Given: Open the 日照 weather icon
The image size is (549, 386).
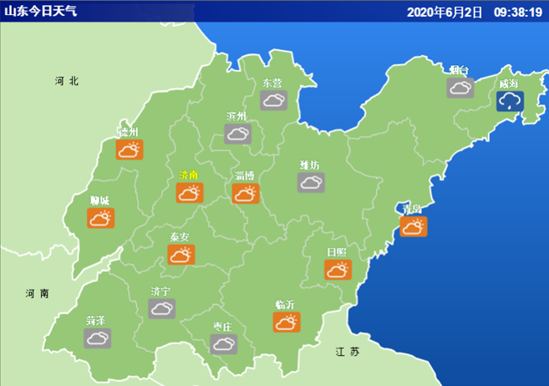Looking at the screenshot, I should 338,270.
